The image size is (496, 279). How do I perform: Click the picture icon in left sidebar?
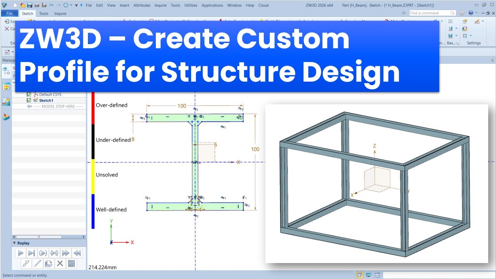coord(6,102)
